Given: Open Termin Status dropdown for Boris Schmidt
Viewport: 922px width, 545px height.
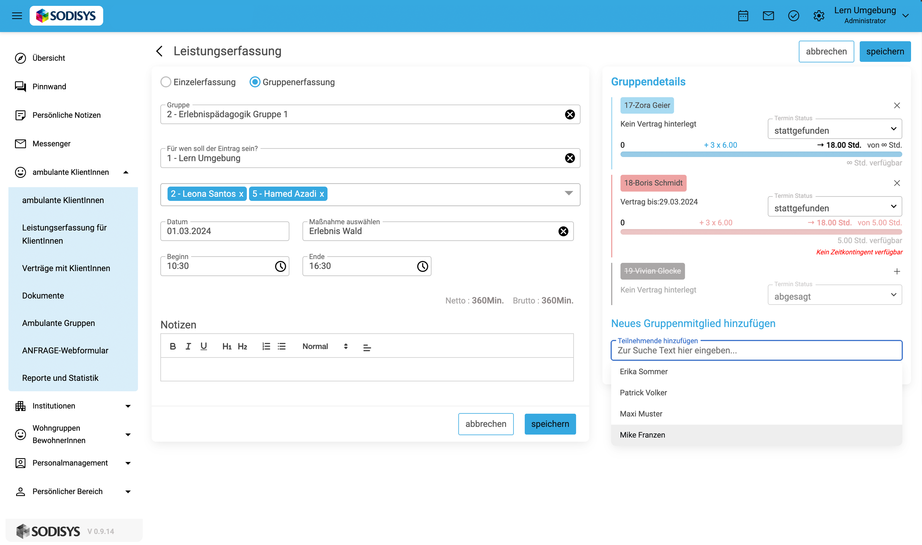Looking at the screenshot, I should coord(834,206).
